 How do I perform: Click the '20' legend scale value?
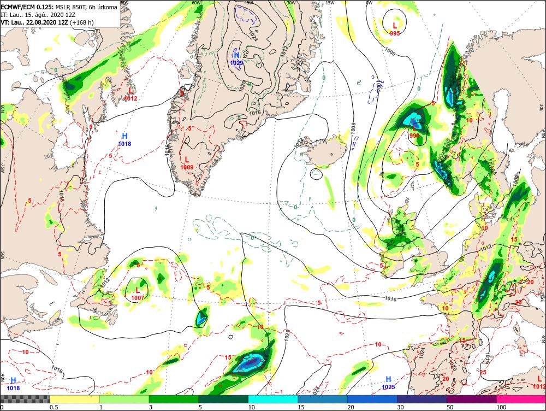tap(351, 407)
